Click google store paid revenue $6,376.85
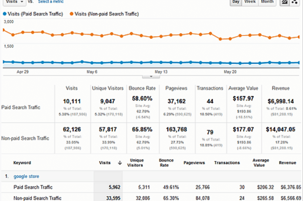Screen dimensions: 303x201 click(291, 187)
